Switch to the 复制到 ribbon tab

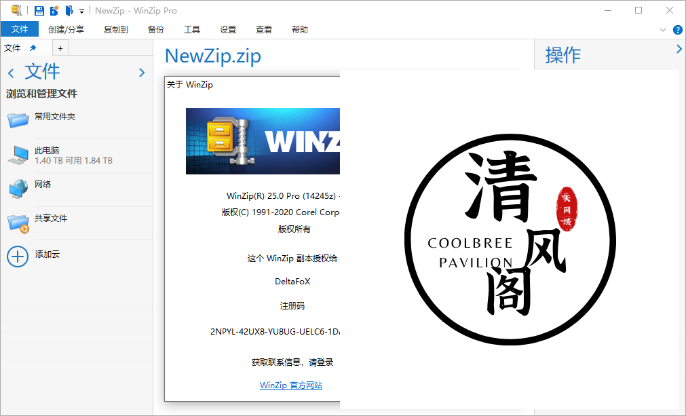116,29
